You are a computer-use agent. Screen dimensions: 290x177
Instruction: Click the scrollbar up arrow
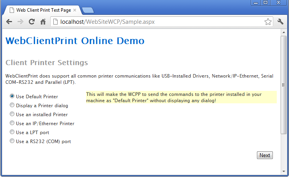pos(283,33)
